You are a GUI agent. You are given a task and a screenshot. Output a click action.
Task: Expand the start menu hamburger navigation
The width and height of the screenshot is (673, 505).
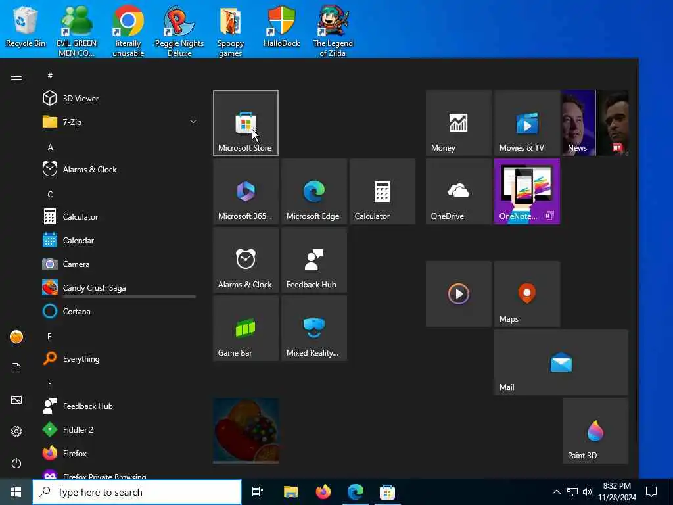coord(16,76)
